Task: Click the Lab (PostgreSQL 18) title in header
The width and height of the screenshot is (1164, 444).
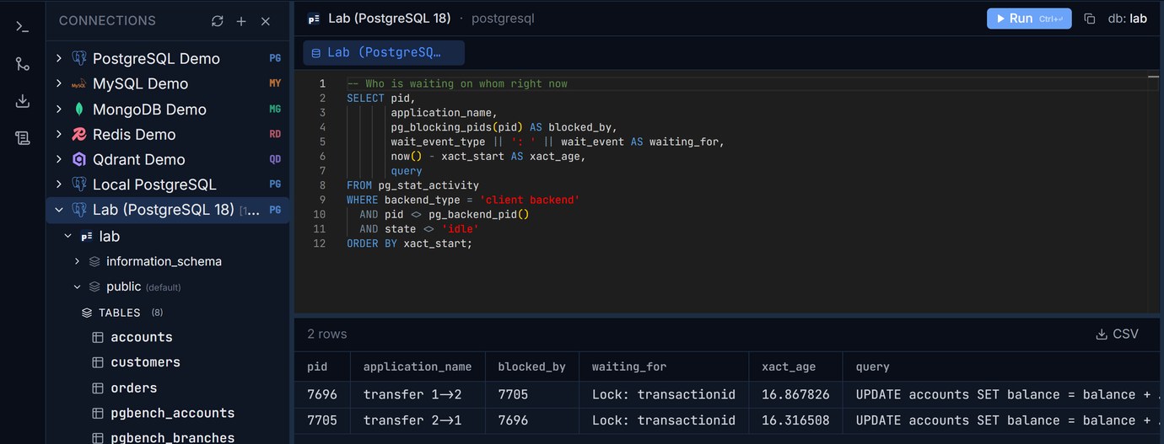Action: 390,18
